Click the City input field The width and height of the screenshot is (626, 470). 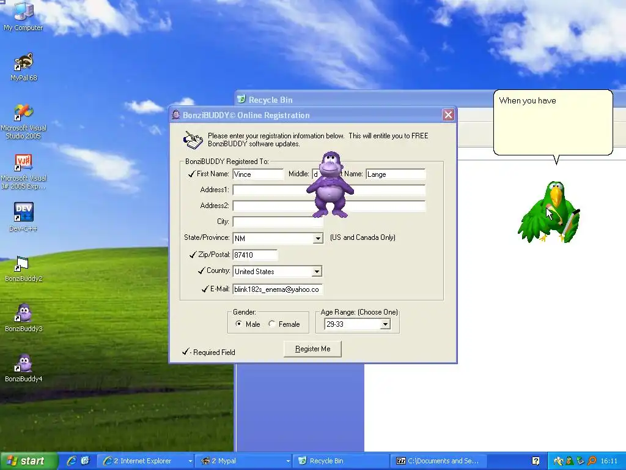pos(278,222)
